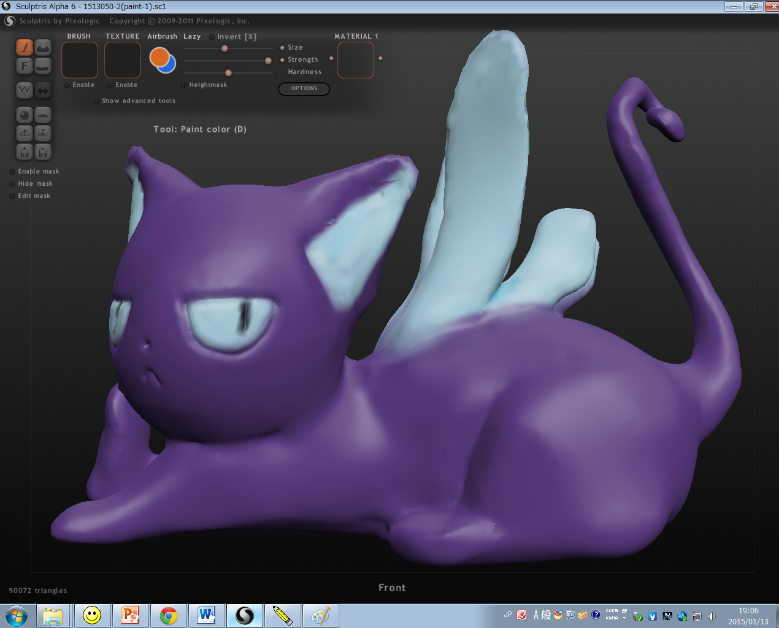Viewport: 779px width, 628px height.
Task: Enable the BRUSH image option
Action: tap(80, 85)
